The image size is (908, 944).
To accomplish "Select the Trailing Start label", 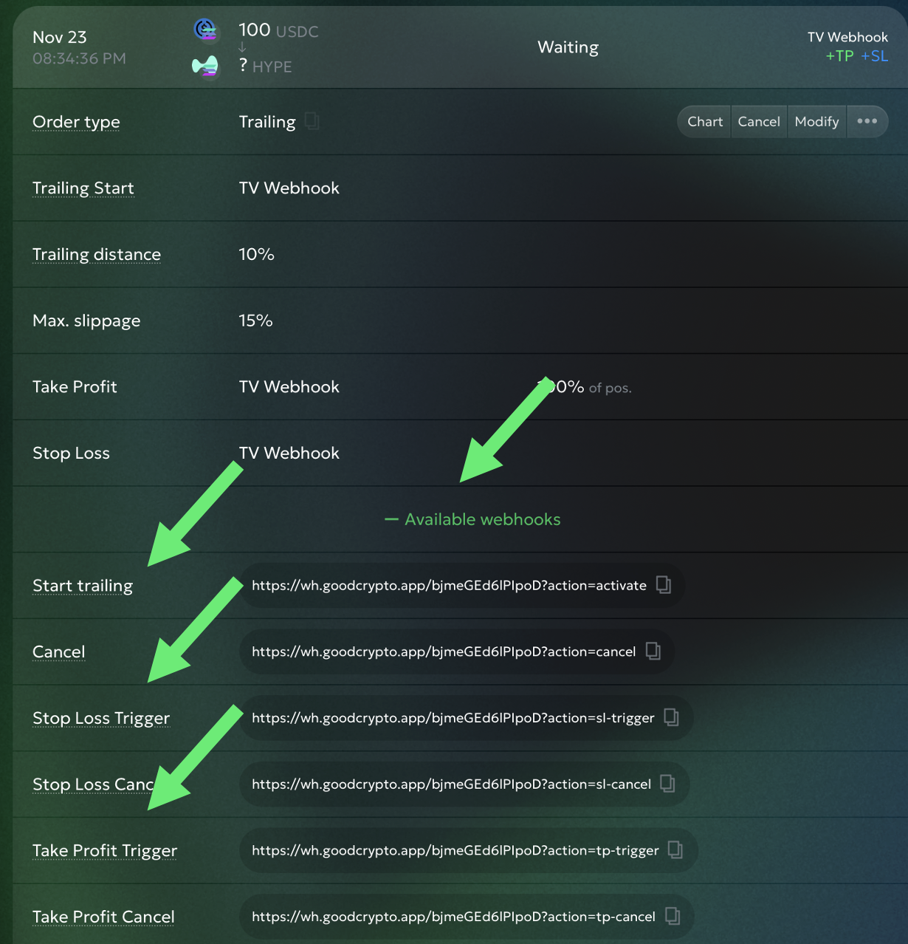I will click(83, 188).
